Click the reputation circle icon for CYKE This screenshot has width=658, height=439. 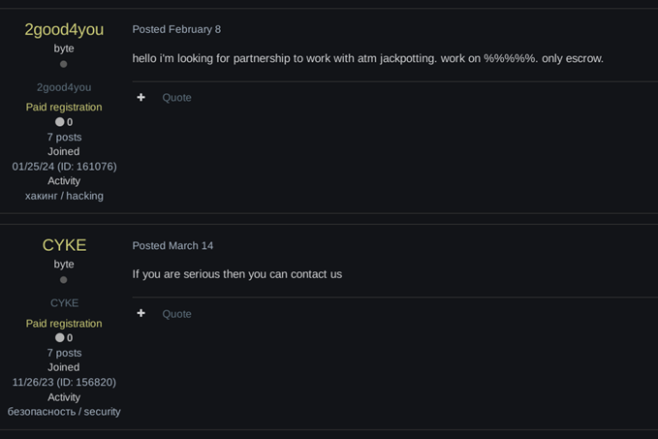pos(59,337)
